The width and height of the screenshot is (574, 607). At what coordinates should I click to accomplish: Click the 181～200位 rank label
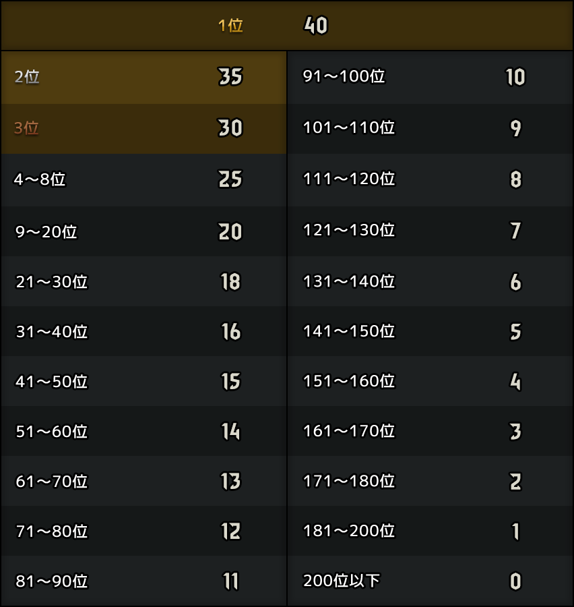click(349, 531)
